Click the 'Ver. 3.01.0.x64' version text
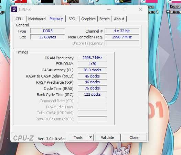Image resolution: width=181 pixels, height=155 pixels. 51,139
